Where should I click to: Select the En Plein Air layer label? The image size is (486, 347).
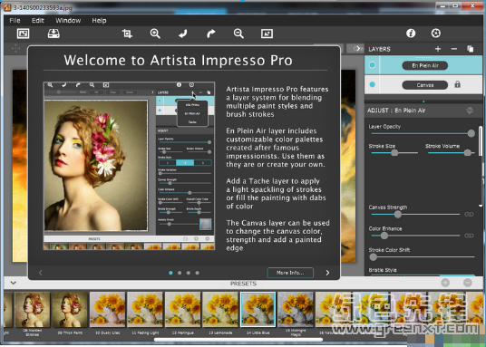pyautogui.click(x=425, y=65)
